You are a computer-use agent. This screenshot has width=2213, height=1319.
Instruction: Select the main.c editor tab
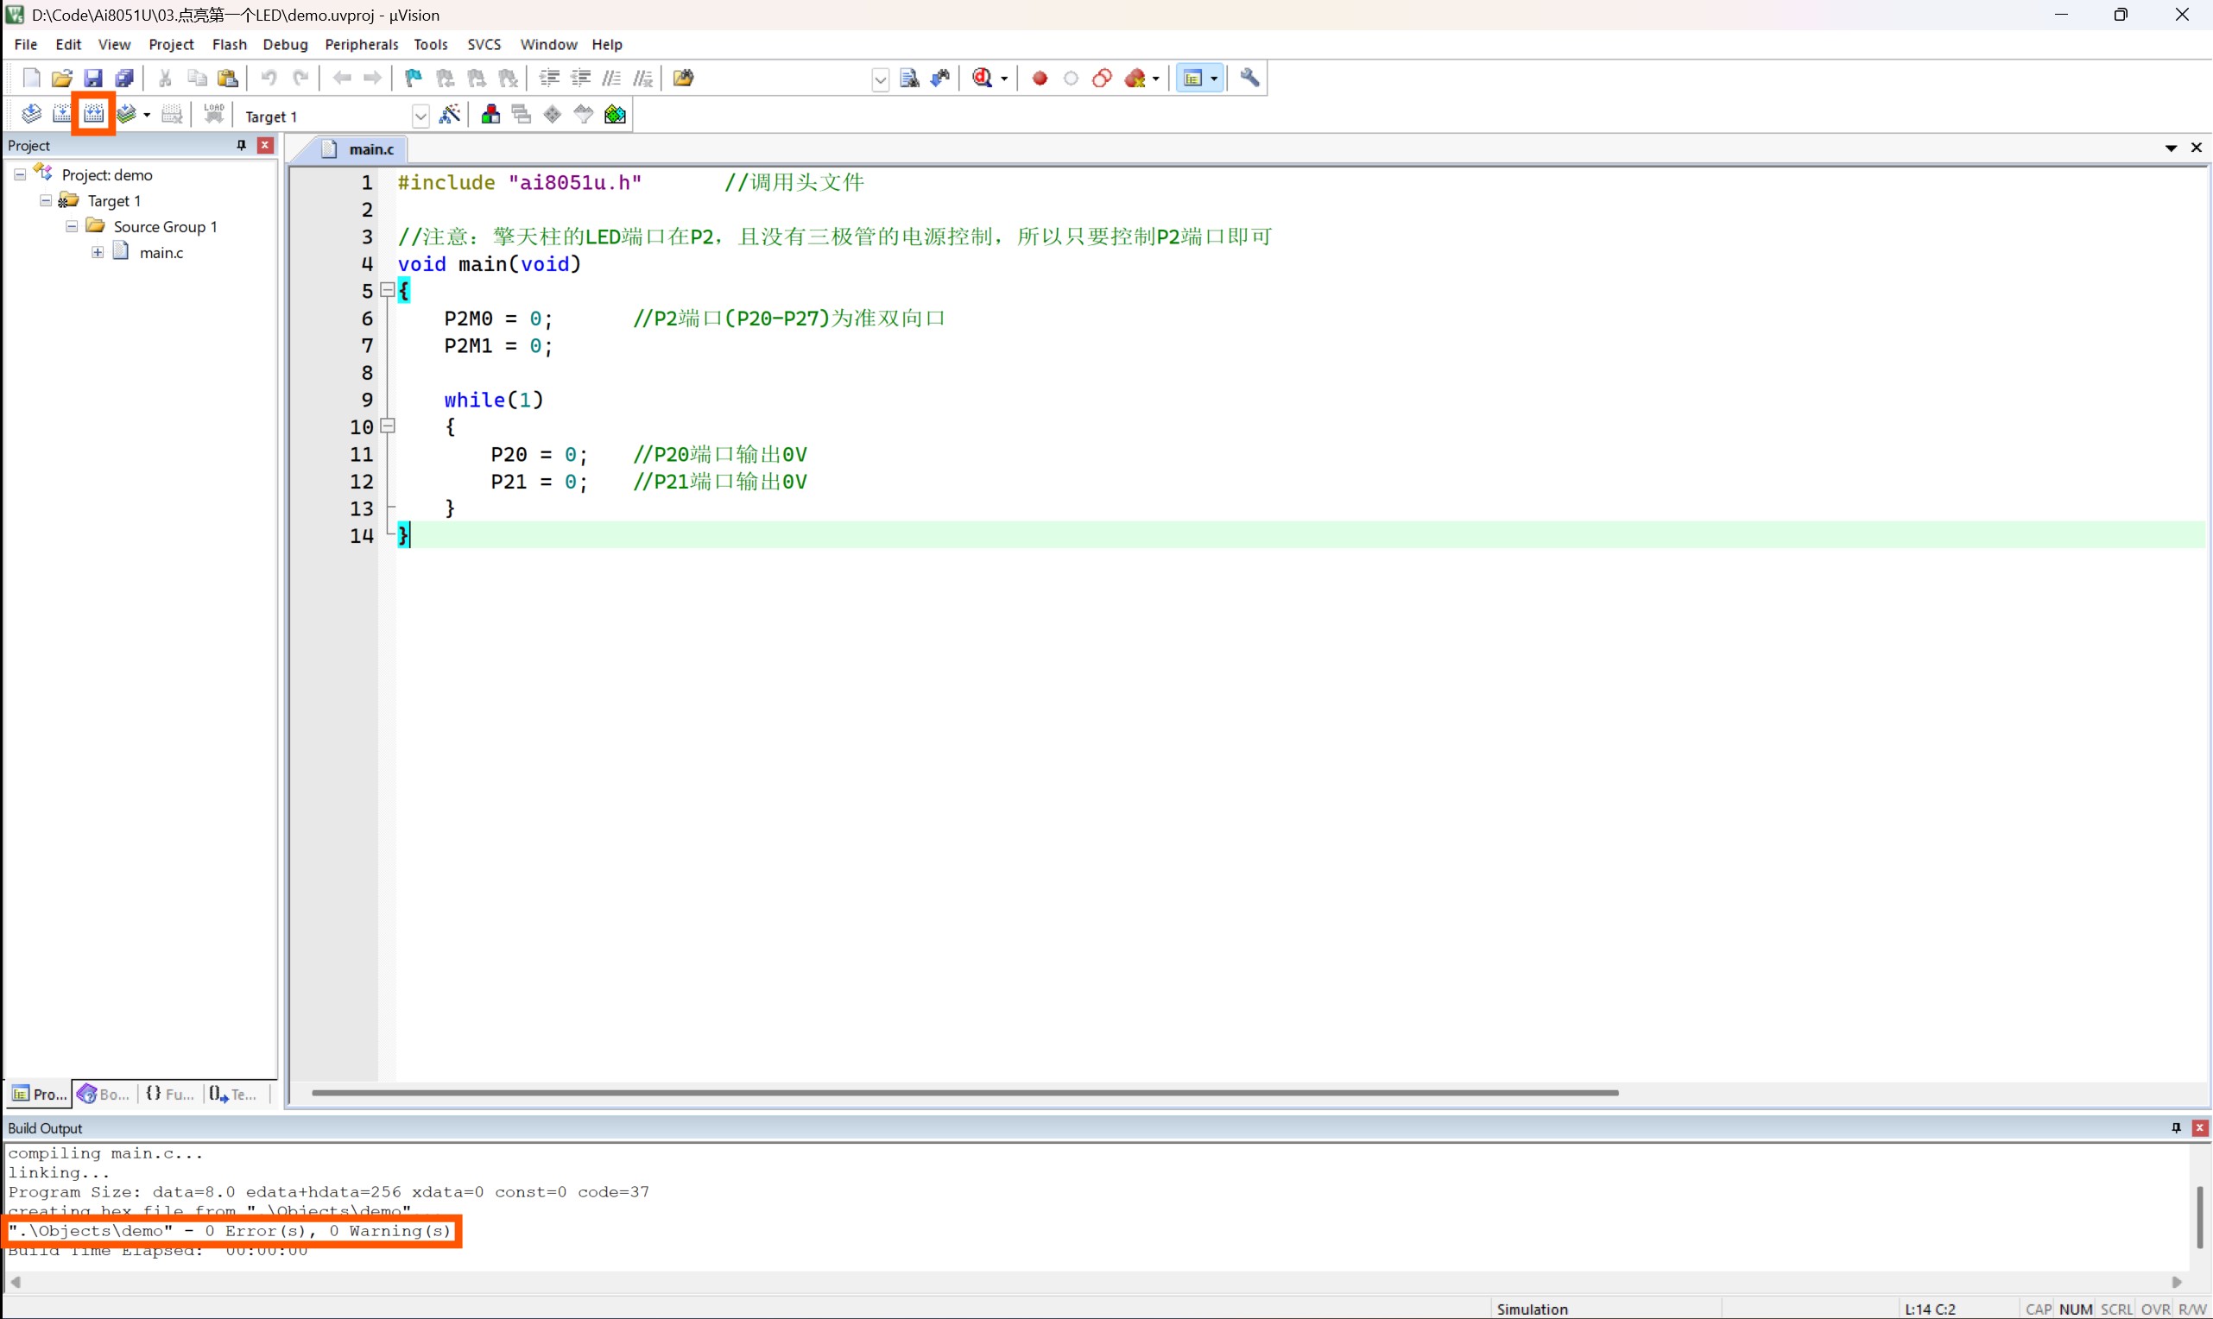point(359,148)
